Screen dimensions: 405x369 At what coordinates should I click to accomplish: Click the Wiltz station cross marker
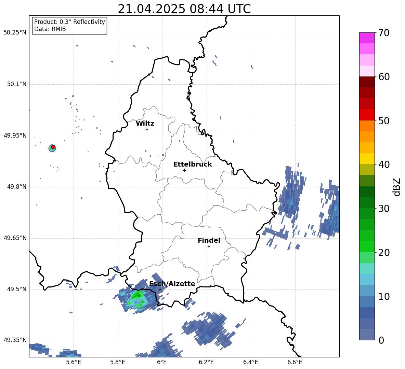click(147, 129)
